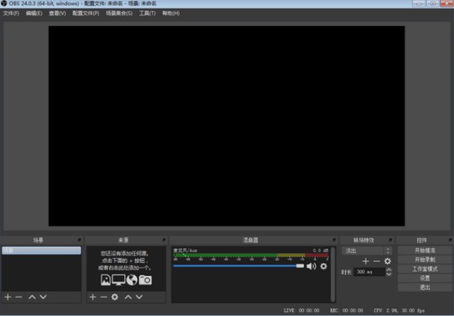Enable 工作室模式 studio mode button
Screen dimensions: 454x316
[x=425, y=269]
